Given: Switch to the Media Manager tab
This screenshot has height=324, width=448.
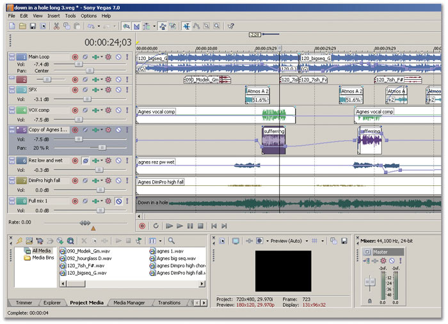Looking at the screenshot, I should [x=130, y=302].
